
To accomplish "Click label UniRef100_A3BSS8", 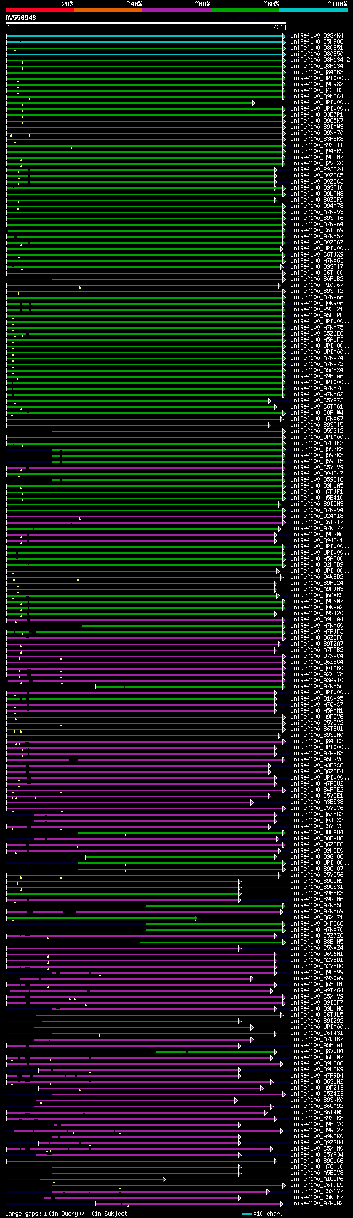I will [x=317, y=802].
